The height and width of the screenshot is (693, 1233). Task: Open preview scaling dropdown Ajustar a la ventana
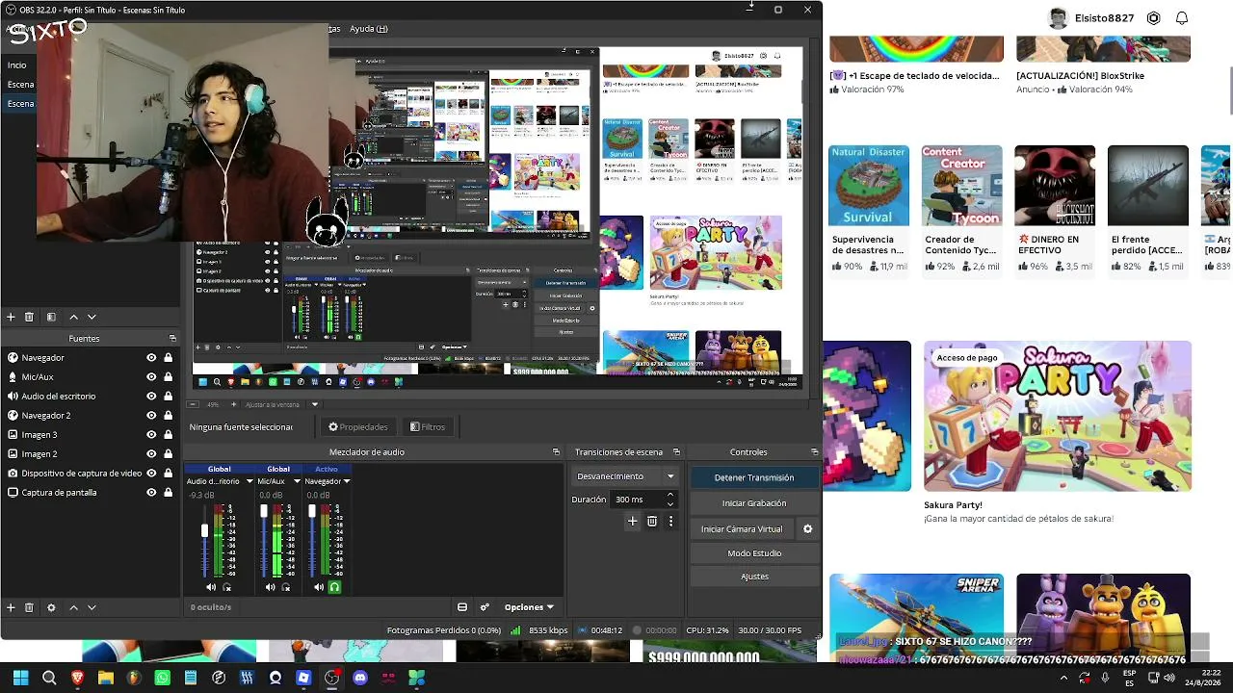pos(314,404)
